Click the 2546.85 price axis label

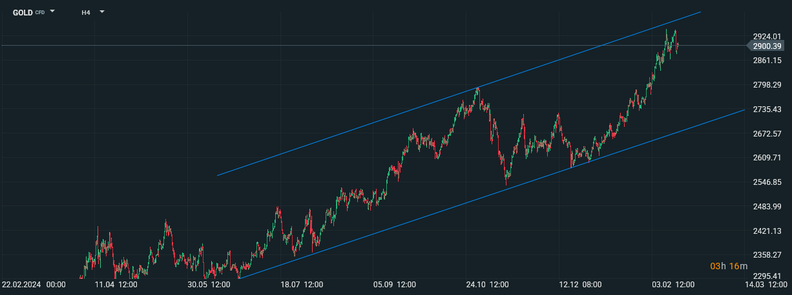[767, 182]
